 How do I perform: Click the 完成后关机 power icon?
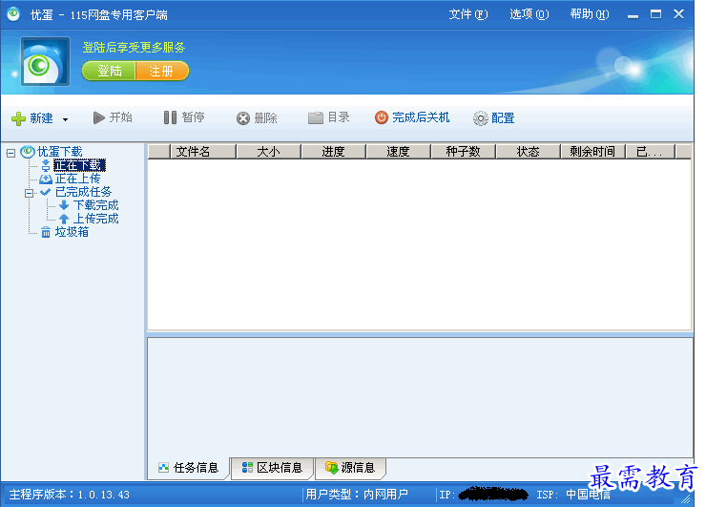382,117
